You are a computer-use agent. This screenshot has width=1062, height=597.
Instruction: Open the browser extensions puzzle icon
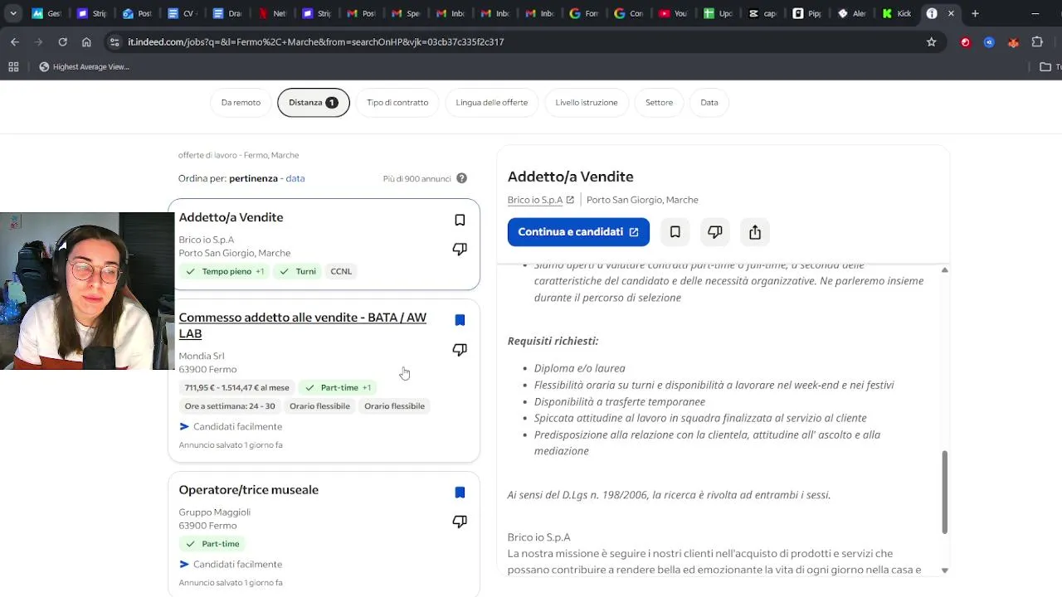point(1037,41)
